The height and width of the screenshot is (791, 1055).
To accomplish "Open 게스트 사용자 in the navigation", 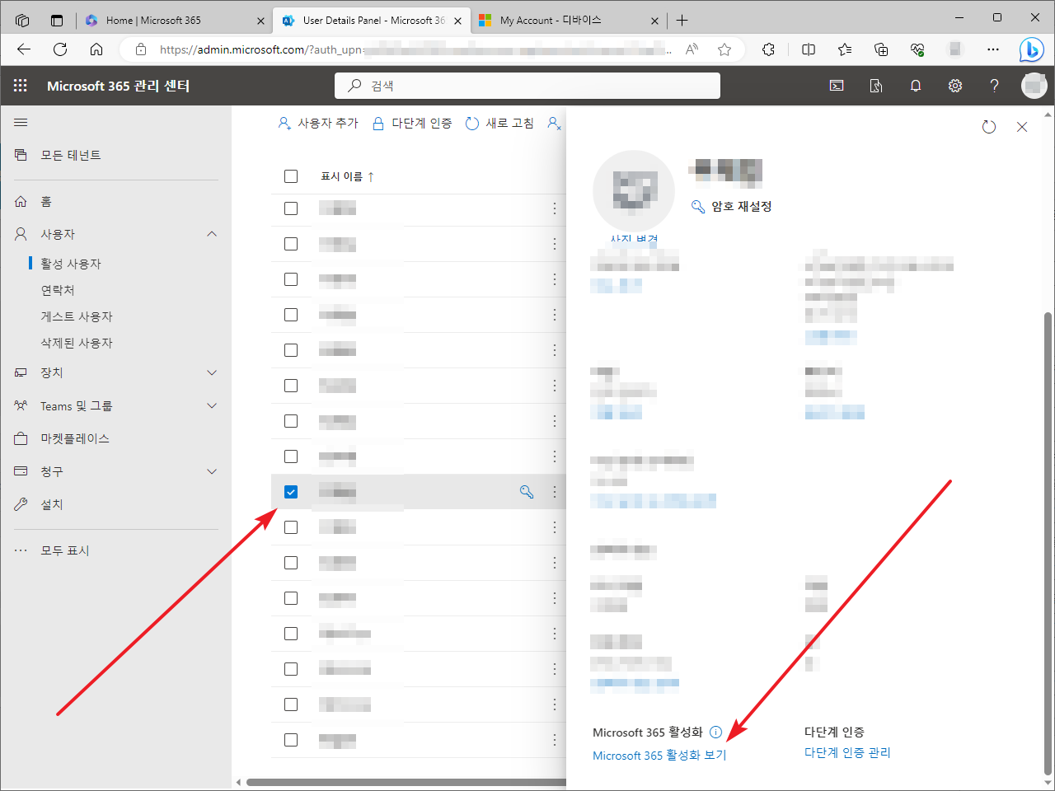I will [x=77, y=316].
